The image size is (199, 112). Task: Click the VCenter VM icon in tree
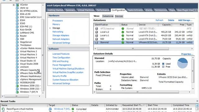(17, 5)
